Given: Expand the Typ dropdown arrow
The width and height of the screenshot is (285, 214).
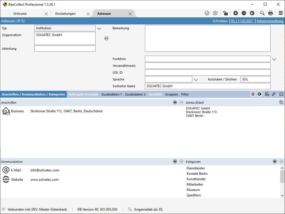Looking at the screenshot, I should [99, 28].
